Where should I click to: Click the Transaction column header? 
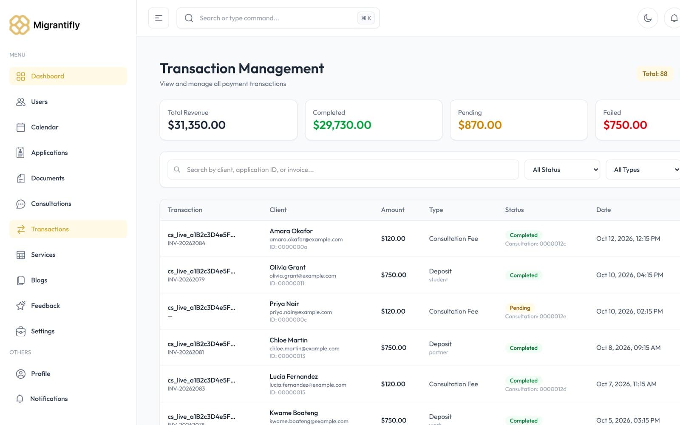pyautogui.click(x=185, y=210)
